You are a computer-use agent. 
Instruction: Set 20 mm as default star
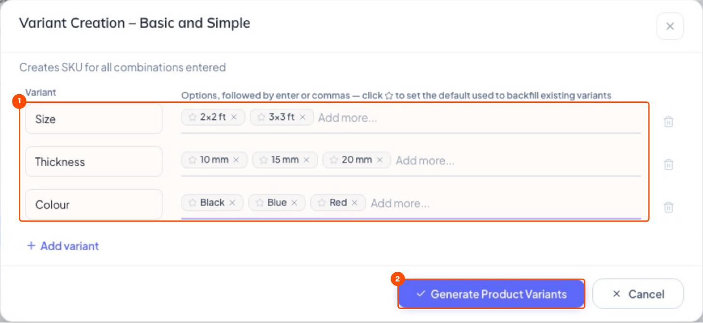334,160
